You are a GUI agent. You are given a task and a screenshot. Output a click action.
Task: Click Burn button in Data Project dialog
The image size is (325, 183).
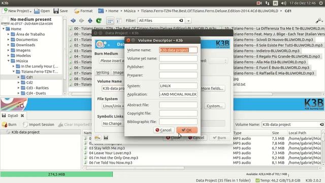(219, 138)
